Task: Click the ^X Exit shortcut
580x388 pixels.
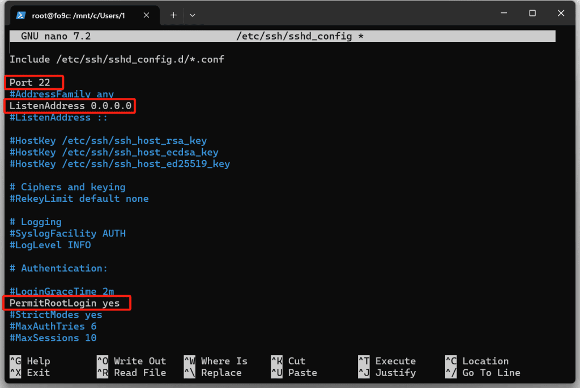Action: pyautogui.click(x=30, y=373)
